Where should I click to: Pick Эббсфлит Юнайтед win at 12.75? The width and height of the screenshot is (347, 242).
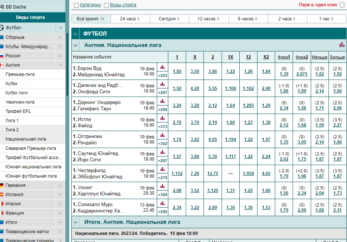pos(213,174)
